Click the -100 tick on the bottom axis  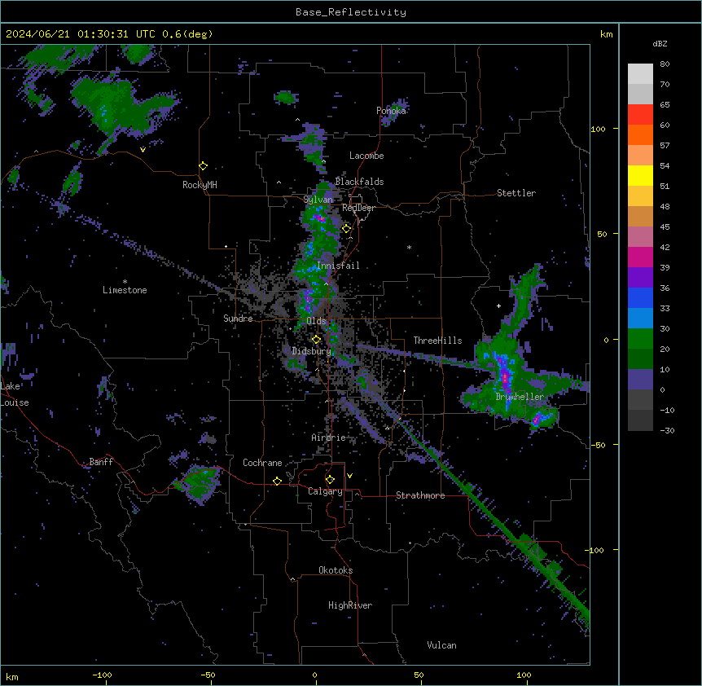pos(102,675)
